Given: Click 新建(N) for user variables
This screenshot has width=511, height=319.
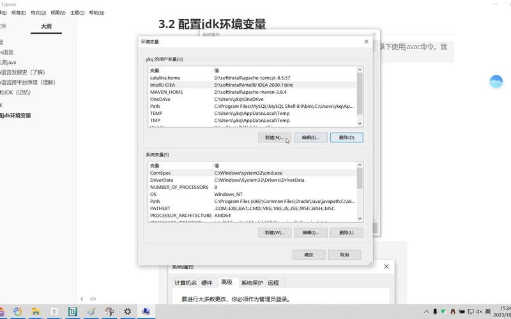Looking at the screenshot, I should [x=275, y=137].
